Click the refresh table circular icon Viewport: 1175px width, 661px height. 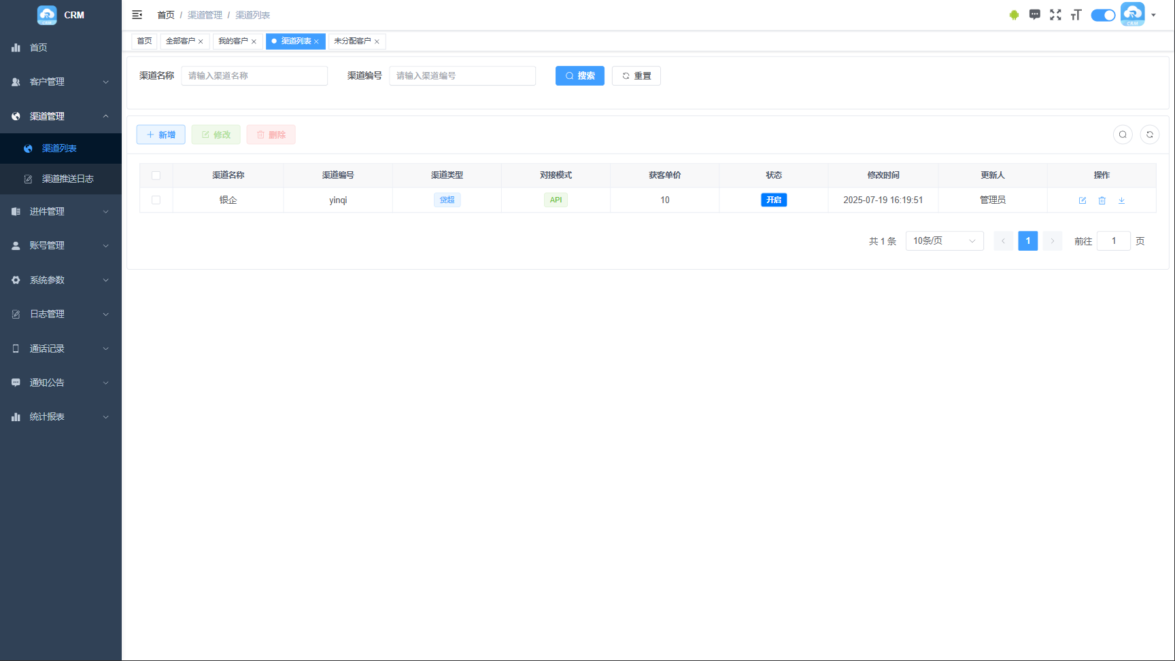[x=1150, y=135]
